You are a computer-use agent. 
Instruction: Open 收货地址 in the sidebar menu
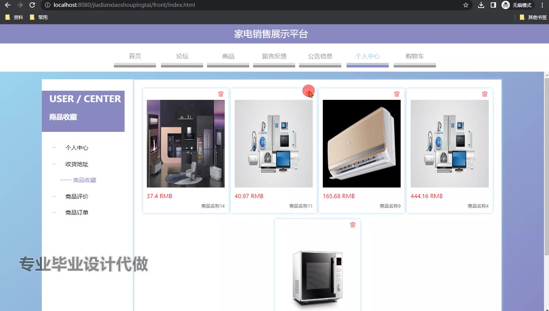[x=77, y=164]
